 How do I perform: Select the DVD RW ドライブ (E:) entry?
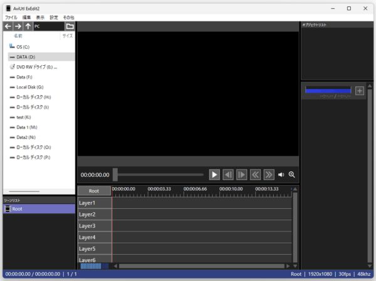(41, 67)
